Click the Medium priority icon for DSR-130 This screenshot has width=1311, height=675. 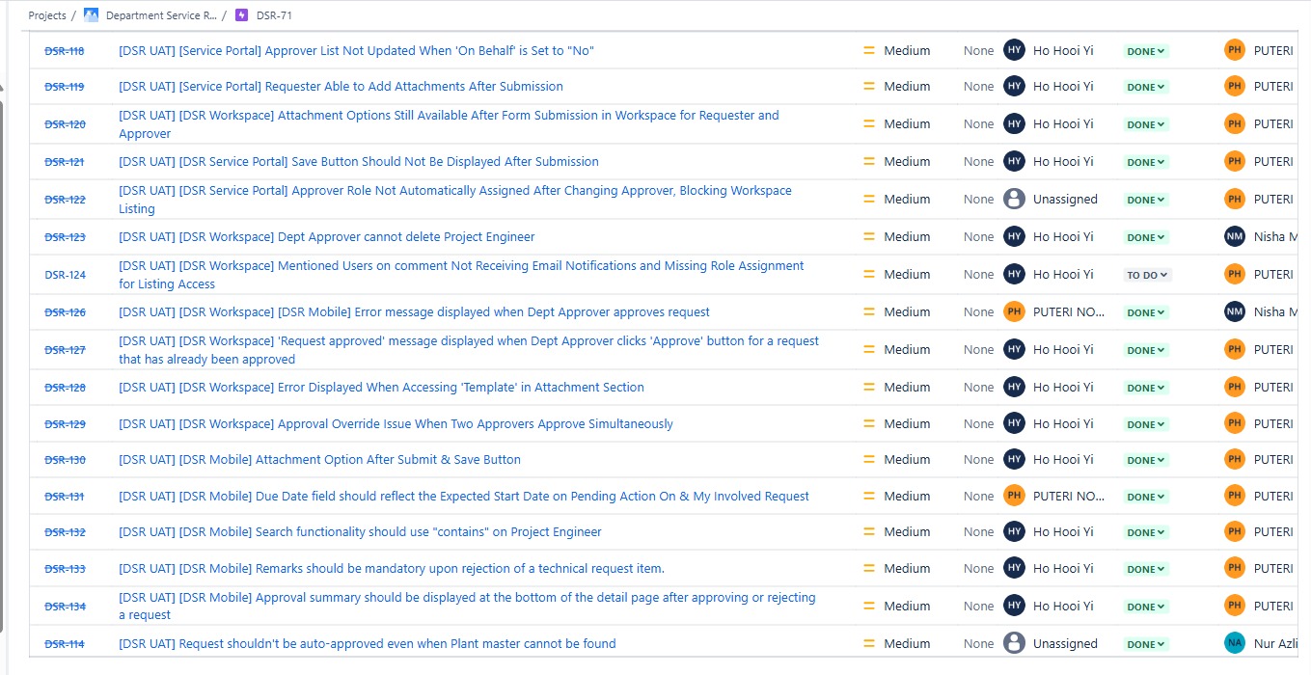point(868,460)
